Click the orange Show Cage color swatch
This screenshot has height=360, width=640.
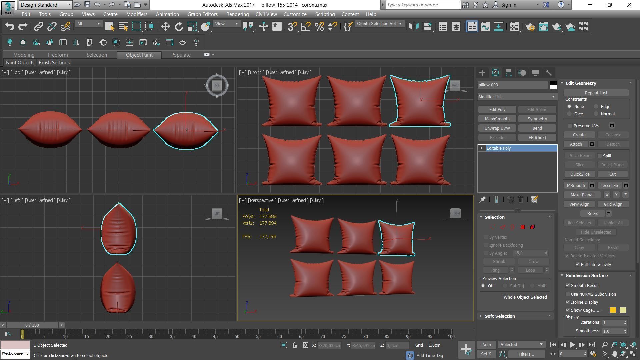coord(613,310)
